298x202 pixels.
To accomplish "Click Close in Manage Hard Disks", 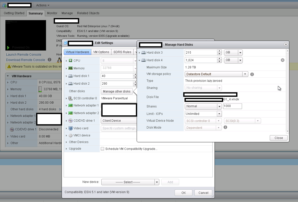I will [279, 138].
